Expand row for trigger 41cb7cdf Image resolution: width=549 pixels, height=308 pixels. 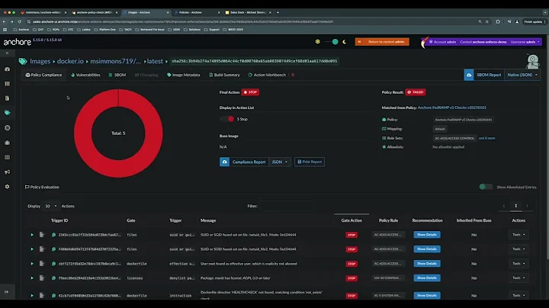tap(32, 295)
